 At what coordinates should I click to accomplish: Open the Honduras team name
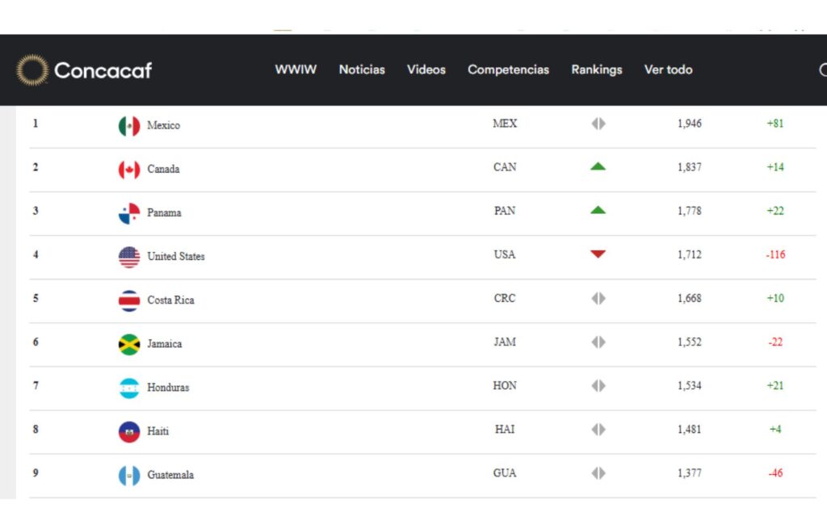(168, 388)
